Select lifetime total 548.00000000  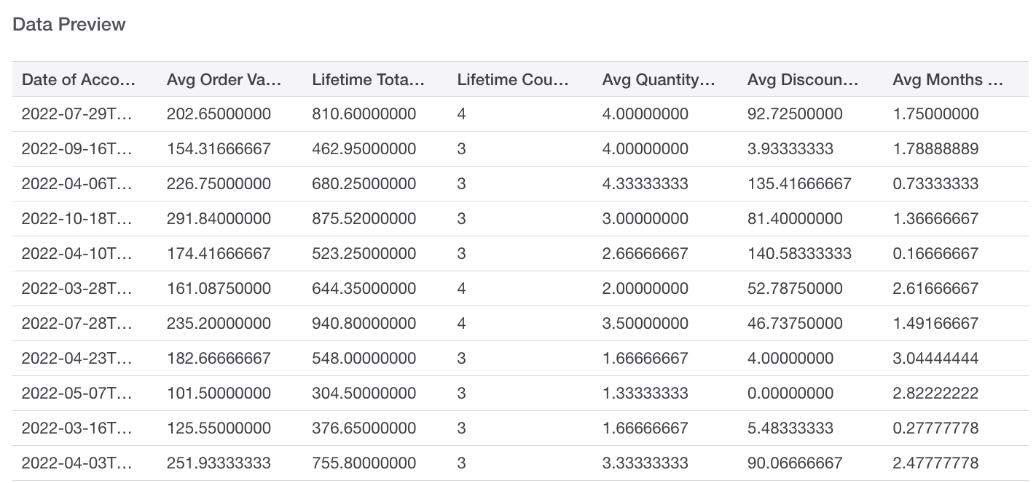click(364, 359)
